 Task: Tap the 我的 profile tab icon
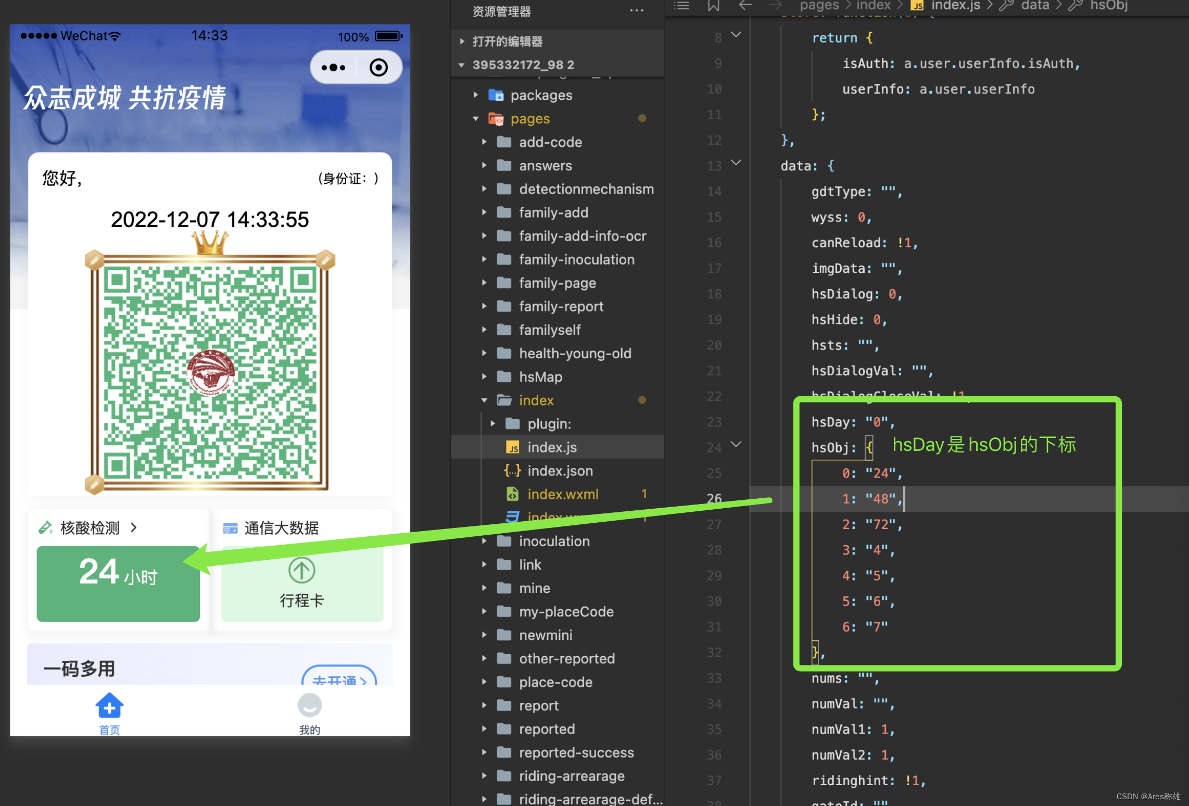pyautogui.click(x=310, y=706)
